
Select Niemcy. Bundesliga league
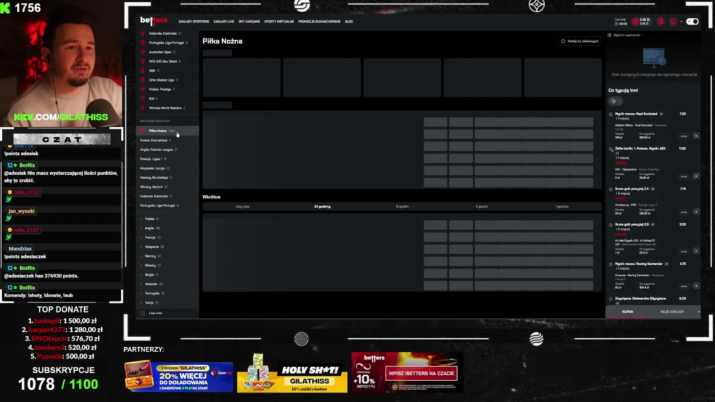coord(155,178)
